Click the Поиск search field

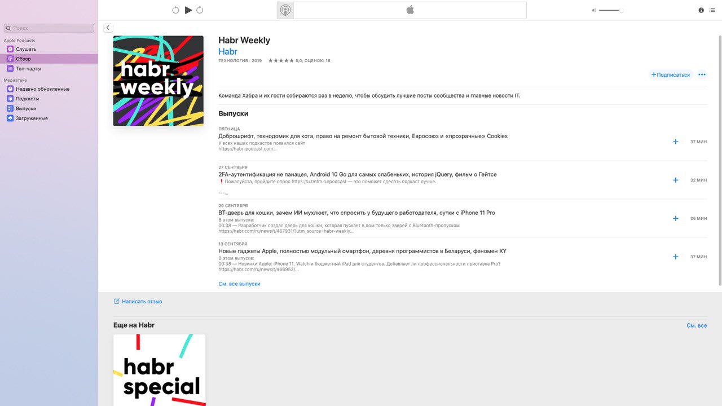coord(49,28)
